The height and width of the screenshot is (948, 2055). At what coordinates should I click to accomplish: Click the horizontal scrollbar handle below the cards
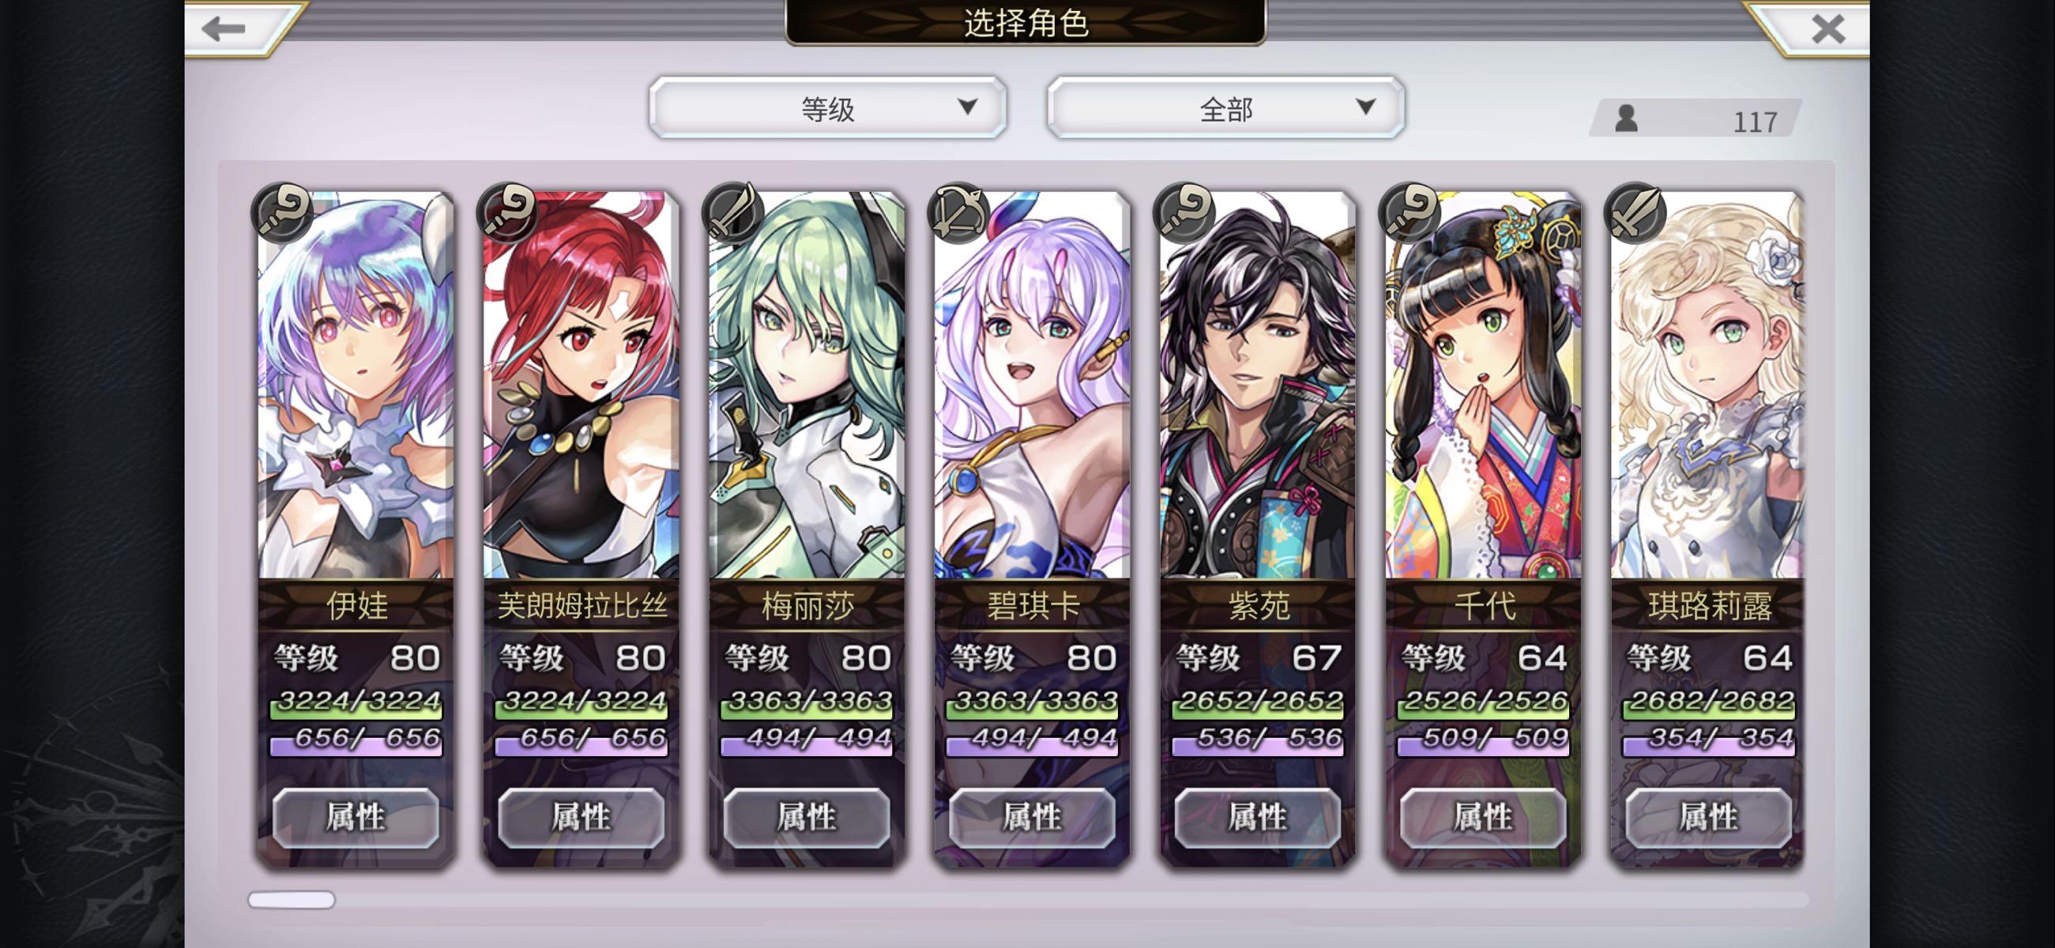point(292,899)
